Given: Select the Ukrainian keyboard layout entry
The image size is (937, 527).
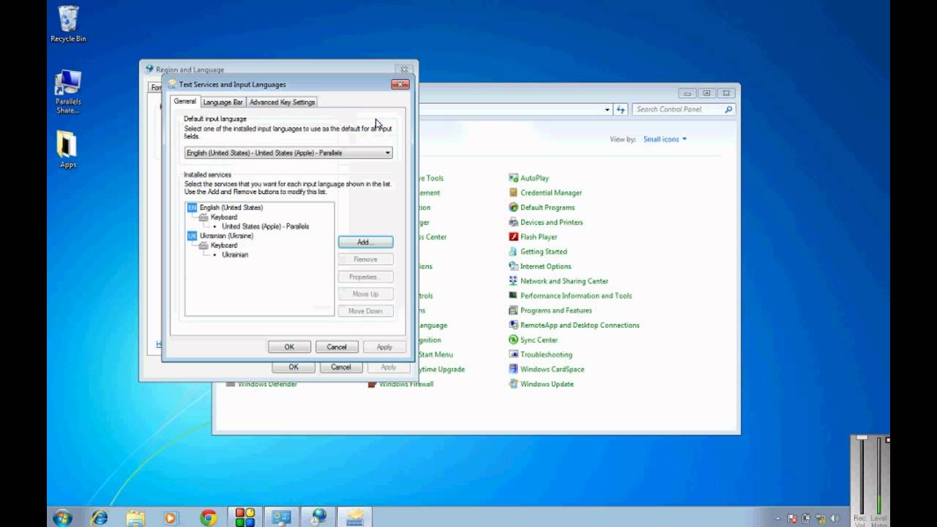Looking at the screenshot, I should [235, 255].
